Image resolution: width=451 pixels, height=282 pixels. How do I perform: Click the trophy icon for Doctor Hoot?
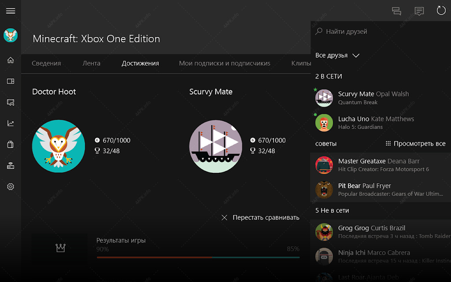click(x=97, y=151)
